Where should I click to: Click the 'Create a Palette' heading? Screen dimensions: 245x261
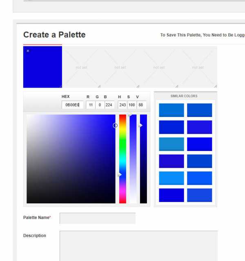tap(54, 35)
